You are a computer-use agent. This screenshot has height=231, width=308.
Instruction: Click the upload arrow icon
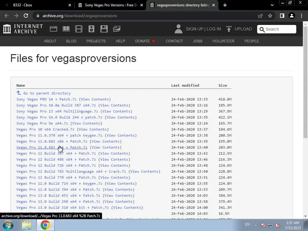229,29
